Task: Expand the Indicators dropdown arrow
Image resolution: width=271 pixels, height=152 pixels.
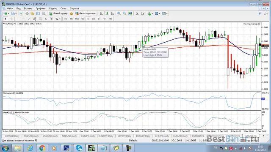Action: [x=152, y=14]
